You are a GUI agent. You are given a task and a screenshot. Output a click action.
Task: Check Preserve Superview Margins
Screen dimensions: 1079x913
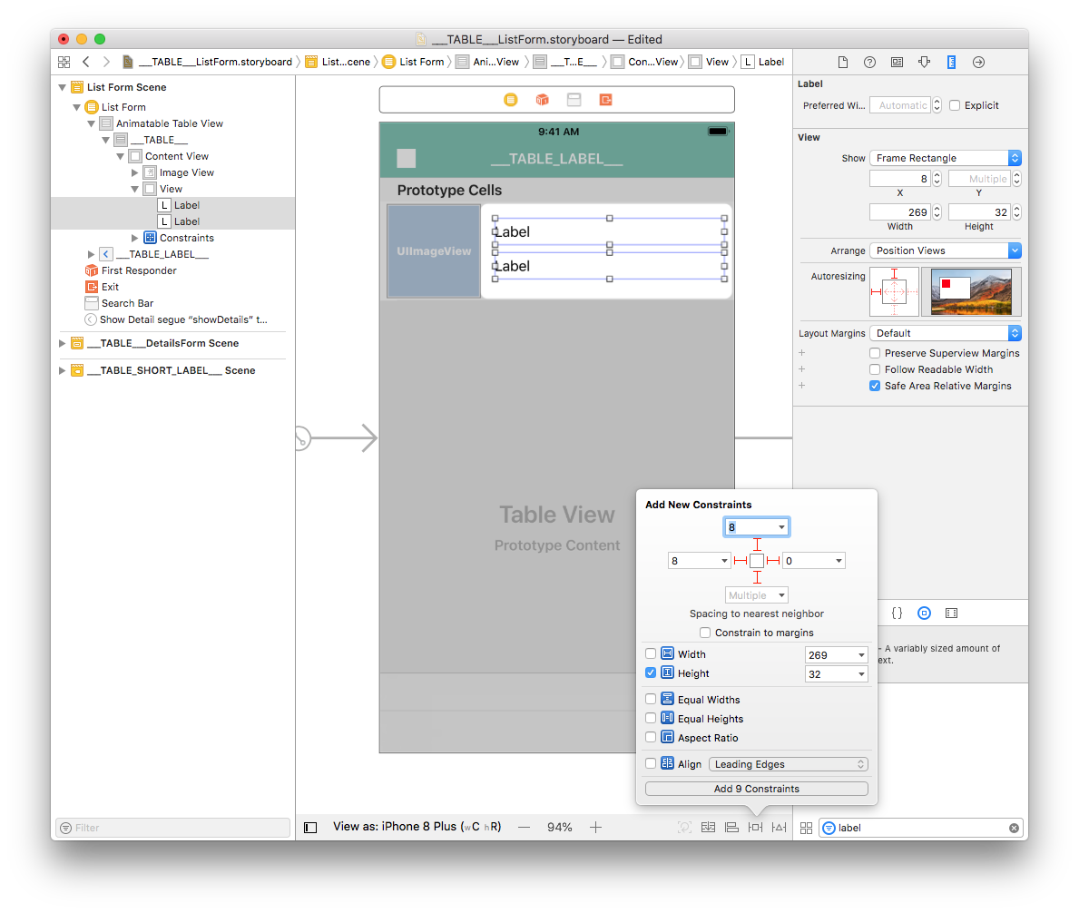tap(875, 353)
